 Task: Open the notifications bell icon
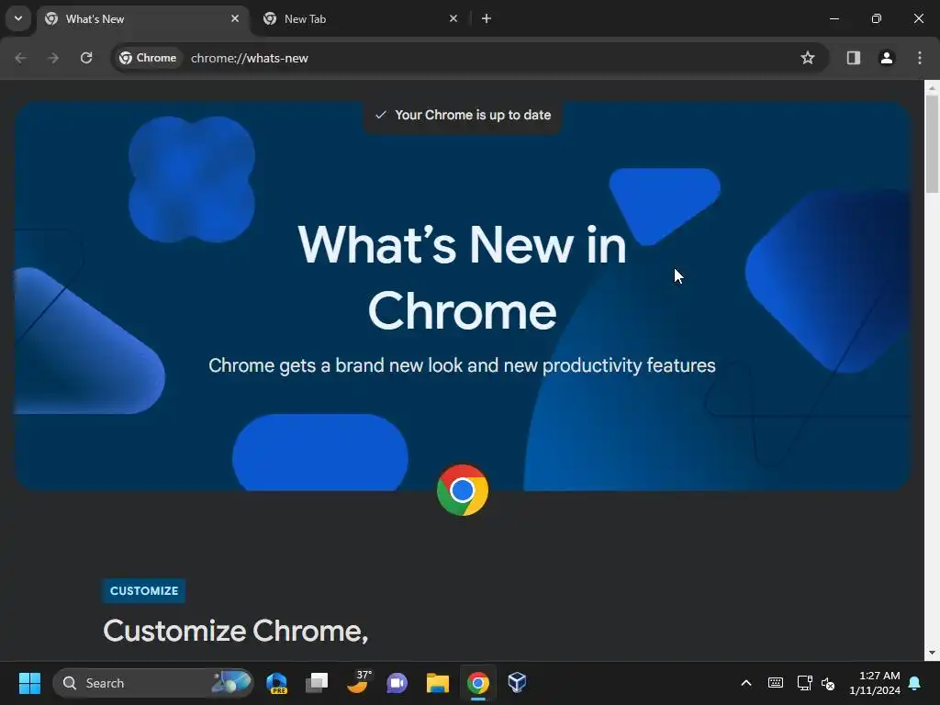pos(915,683)
